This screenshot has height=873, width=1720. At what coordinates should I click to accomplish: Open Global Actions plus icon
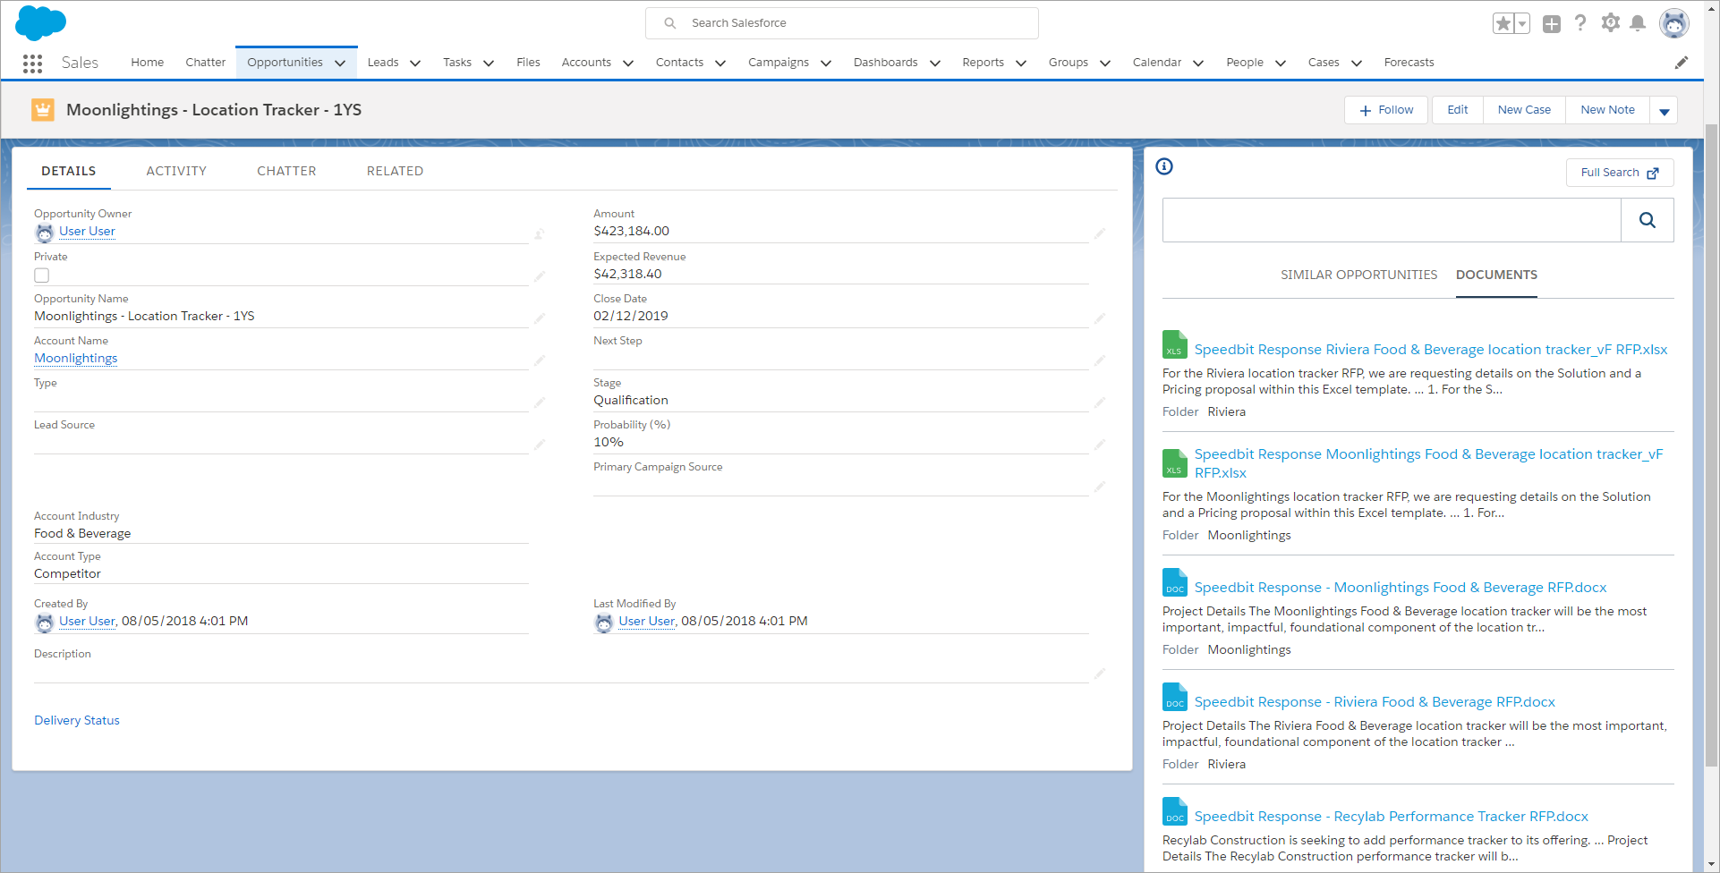coord(1552,24)
